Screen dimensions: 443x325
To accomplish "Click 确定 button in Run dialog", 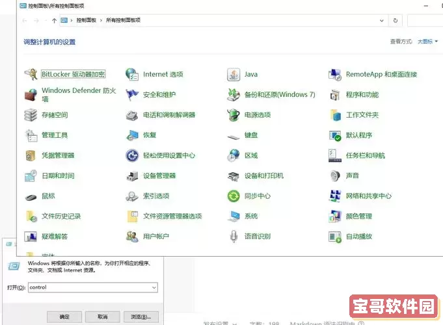I will [64, 317].
